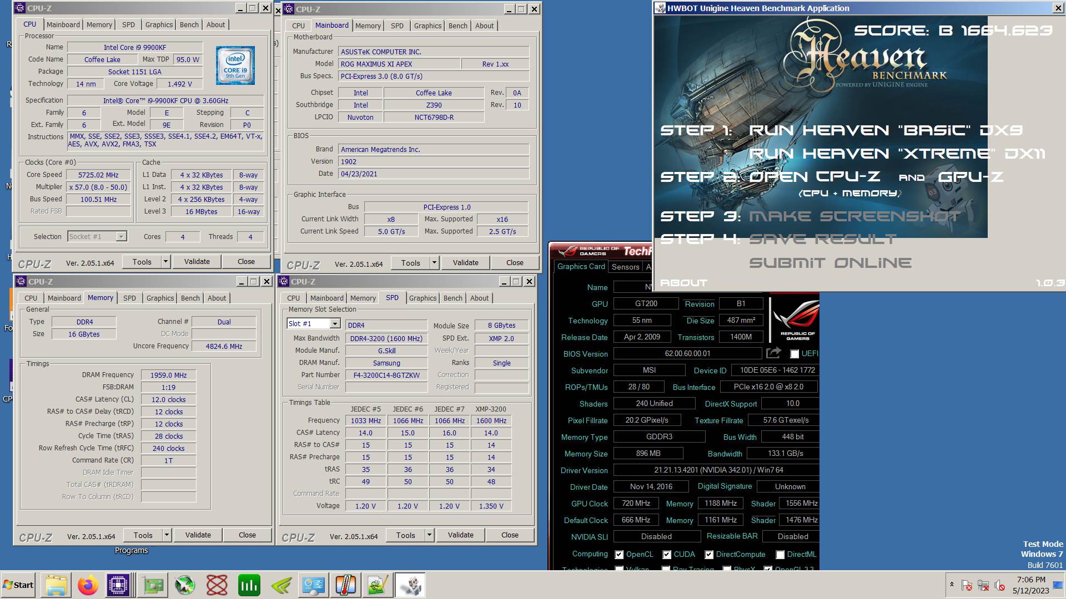Click the green bar-chart taskbar icon
Image resolution: width=1066 pixels, height=599 pixels.
tap(249, 585)
